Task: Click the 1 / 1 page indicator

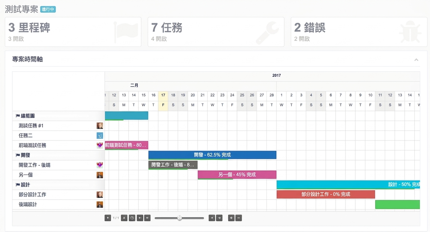Action: point(116,218)
